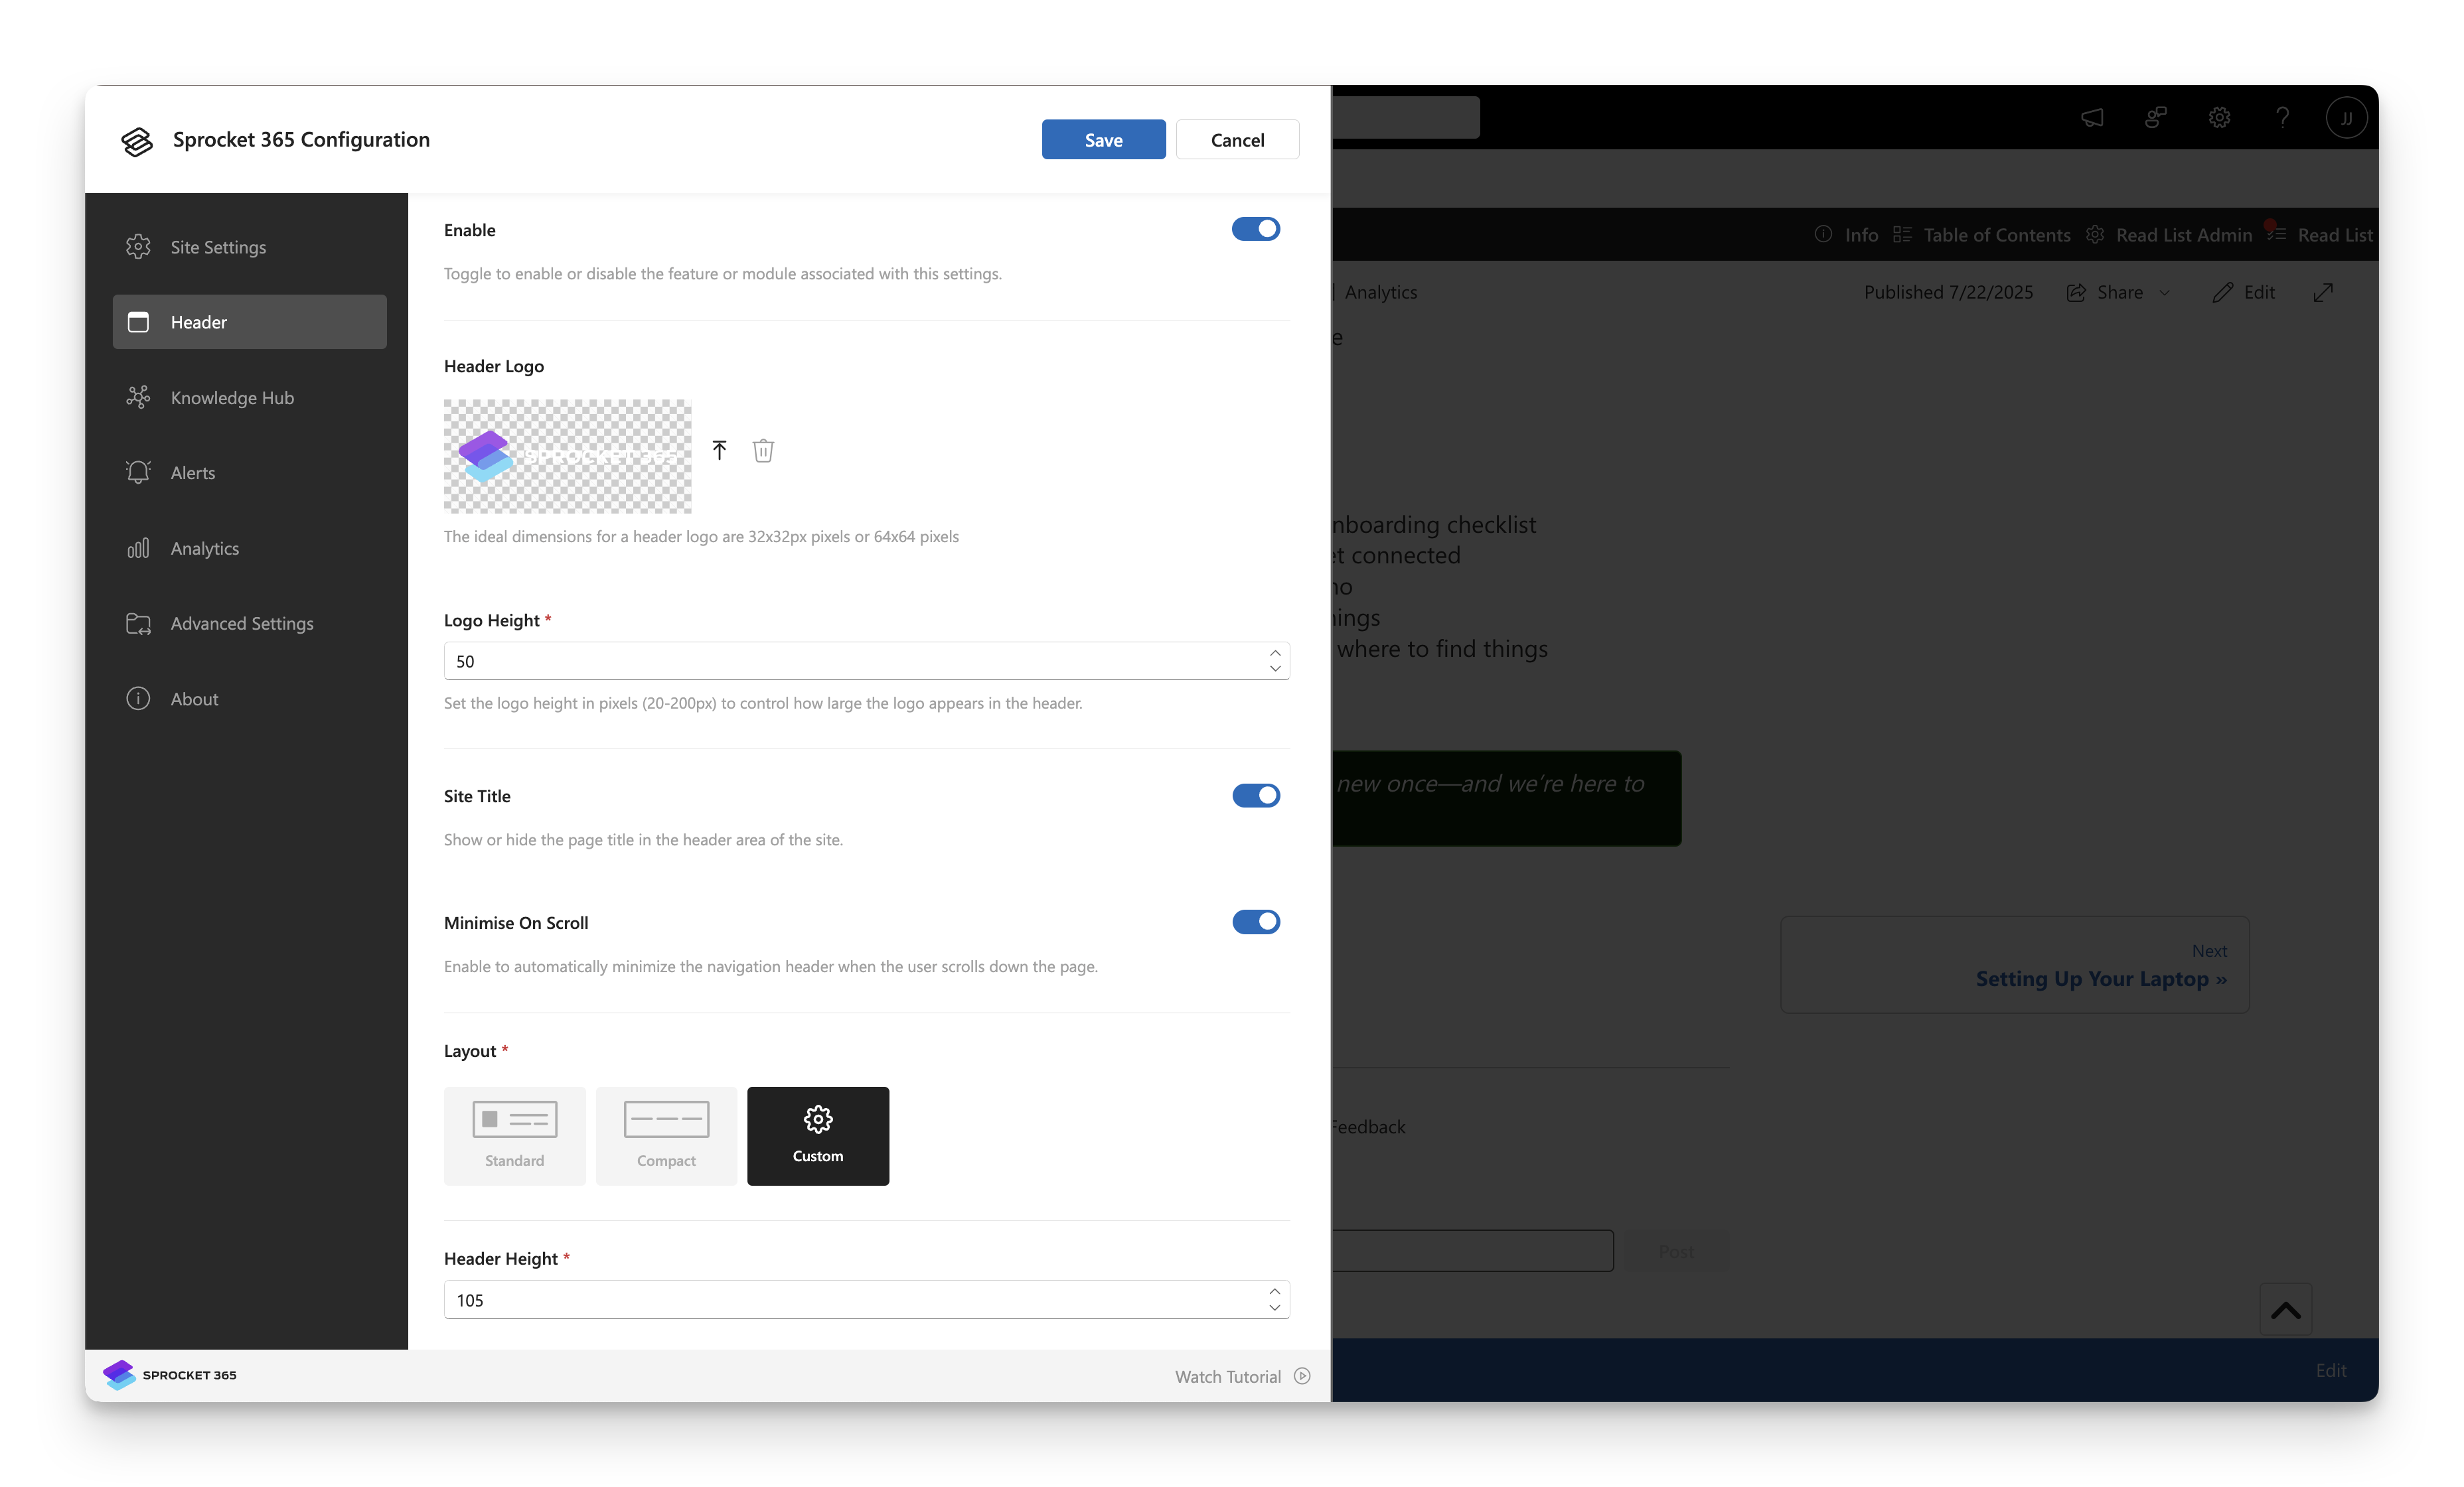Select the Custom layout gear option
Viewport: 2464px width, 1487px height.
pos(817,1135)
